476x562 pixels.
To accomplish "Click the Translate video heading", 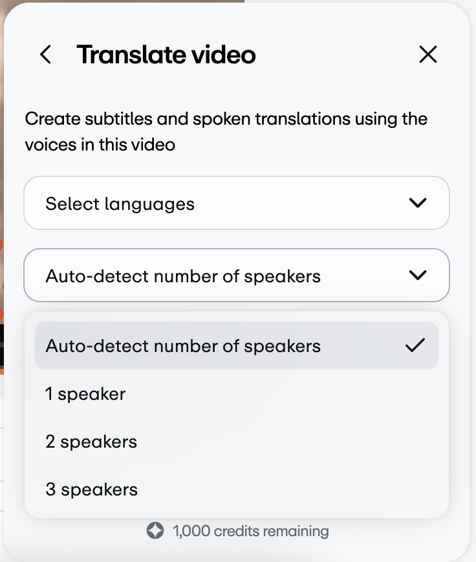I will click(x=166, y=54).
